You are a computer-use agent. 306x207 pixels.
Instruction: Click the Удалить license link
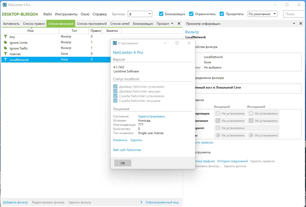click(136, 140)
